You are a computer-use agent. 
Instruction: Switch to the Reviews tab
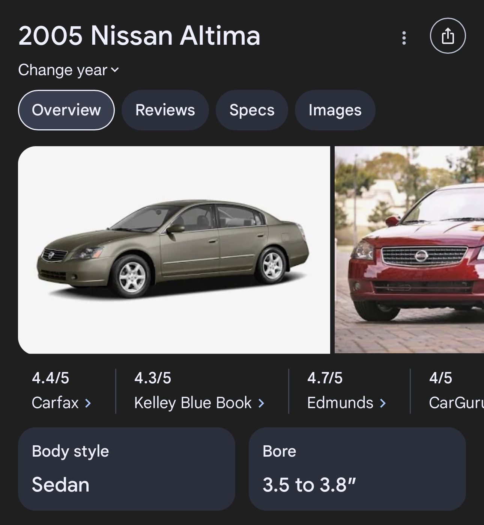pos(165,110)
